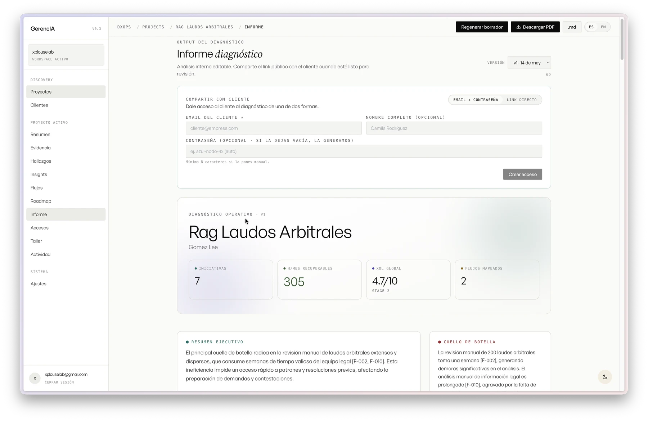Viewport: 648px width, 421px height.
Task: Go to Resumen section
Action: coord(66,135)
